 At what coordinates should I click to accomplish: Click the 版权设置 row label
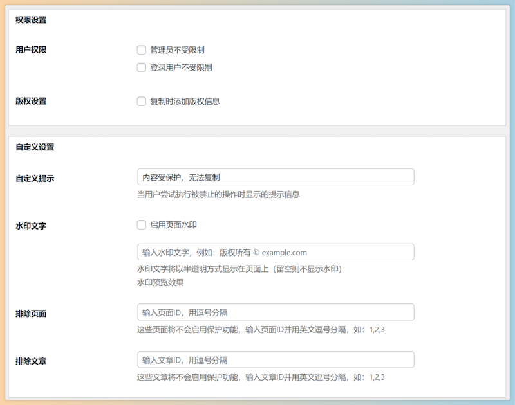pyautogui.click(x=31, y=102)
